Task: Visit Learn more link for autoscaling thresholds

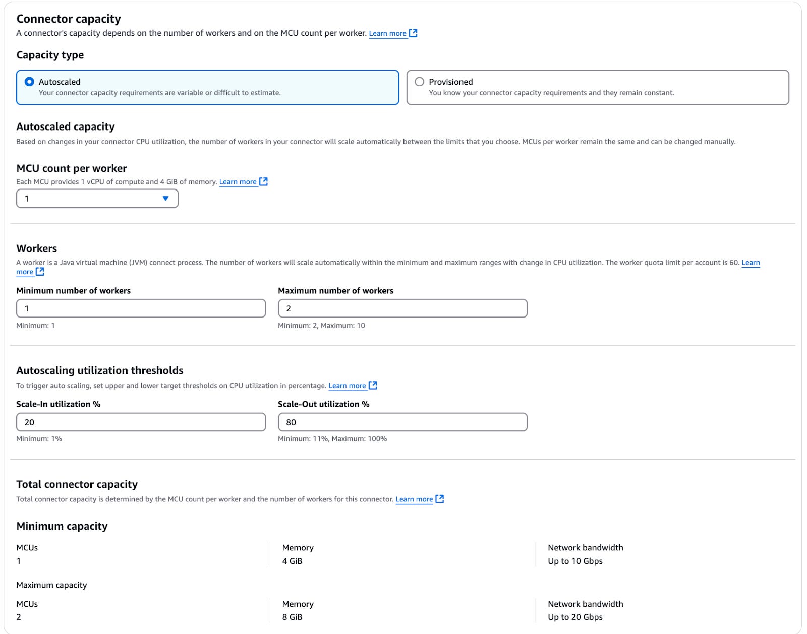Action: coord(347,386)
